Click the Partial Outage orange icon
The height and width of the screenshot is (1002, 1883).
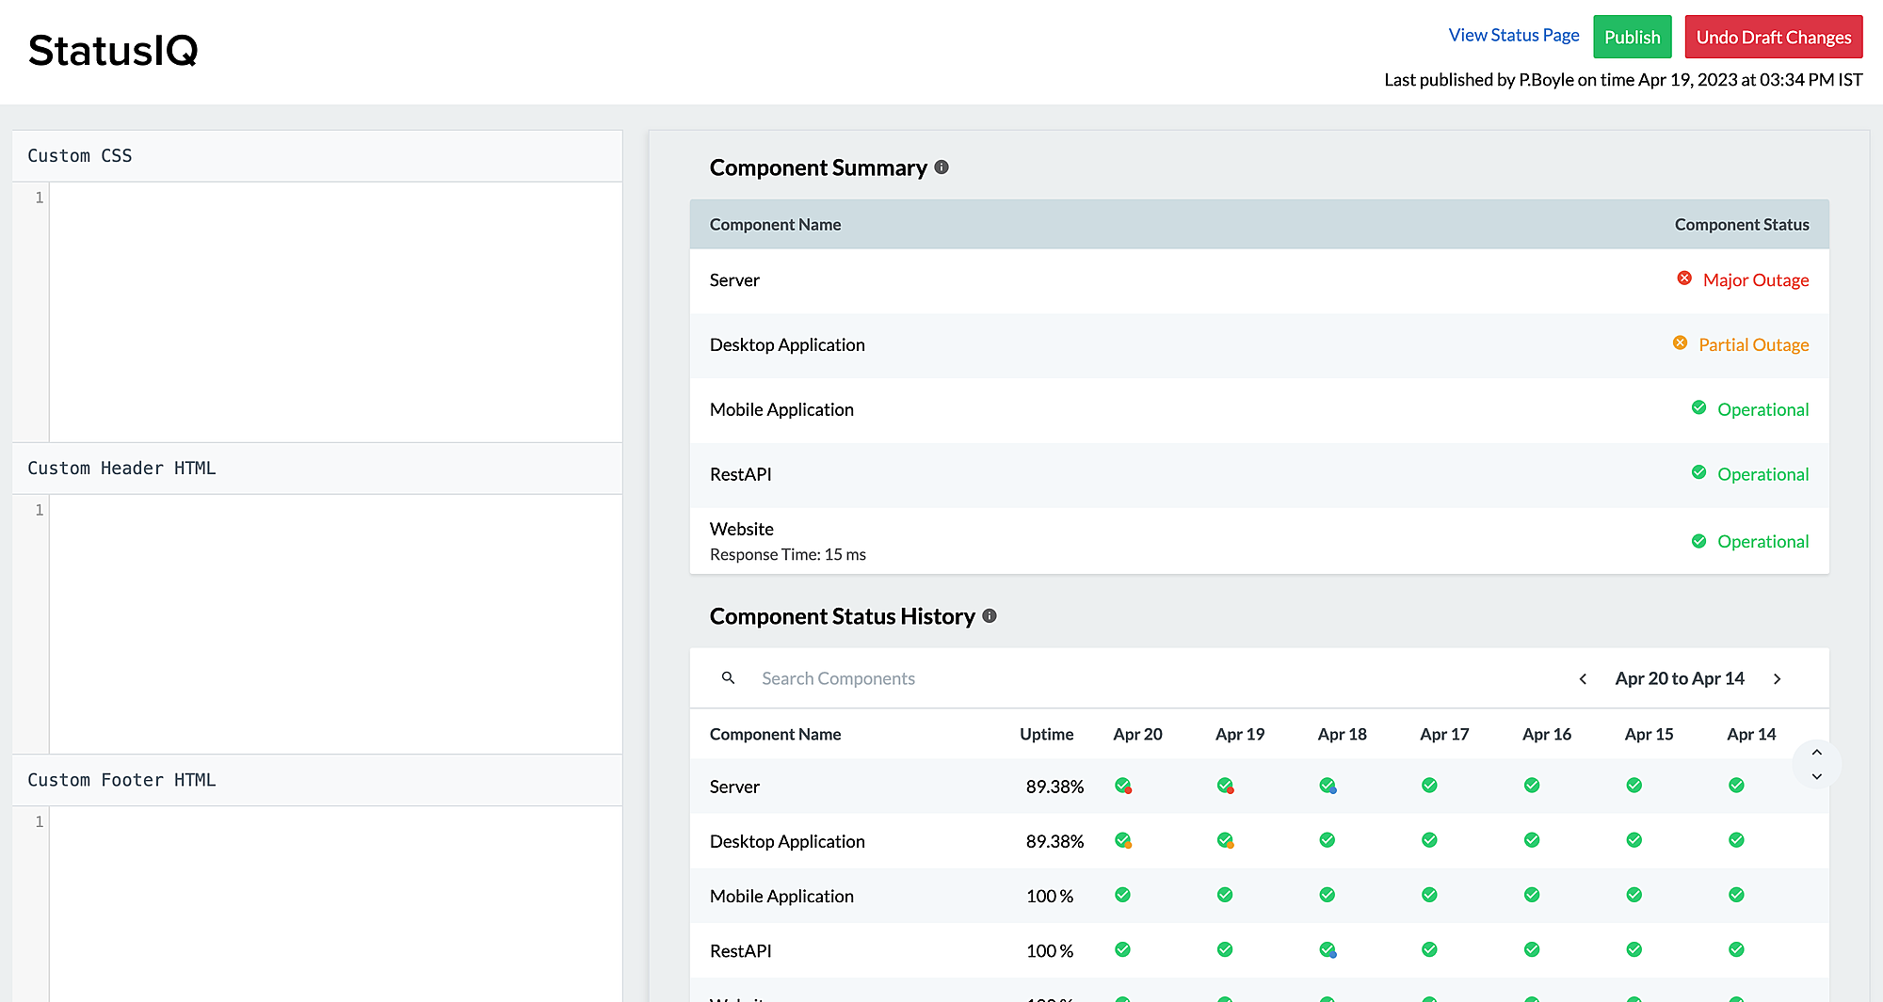click(1680, 343)
